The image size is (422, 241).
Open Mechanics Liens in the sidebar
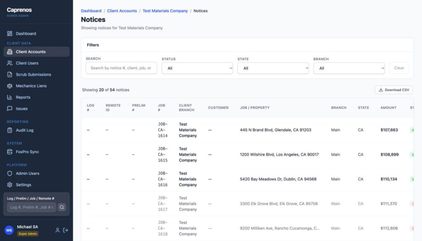[x=37, y=86]
